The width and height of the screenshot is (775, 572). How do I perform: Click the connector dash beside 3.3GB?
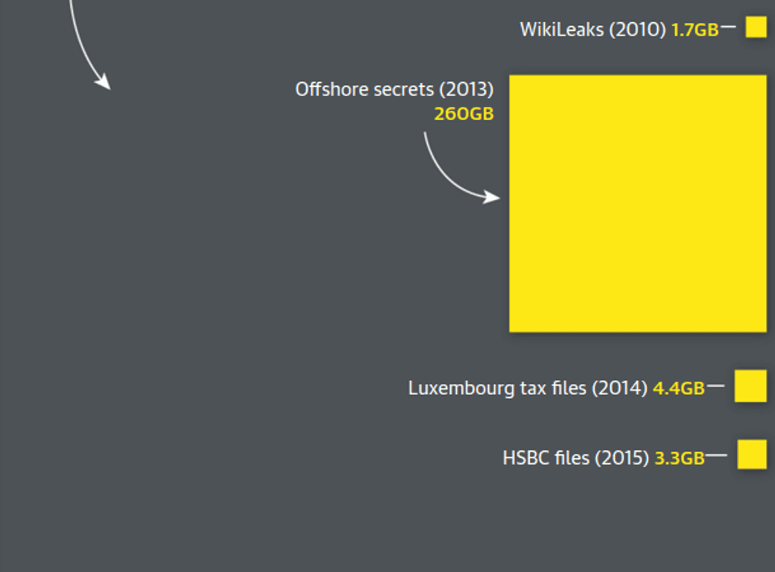click(x=716, y=455)
